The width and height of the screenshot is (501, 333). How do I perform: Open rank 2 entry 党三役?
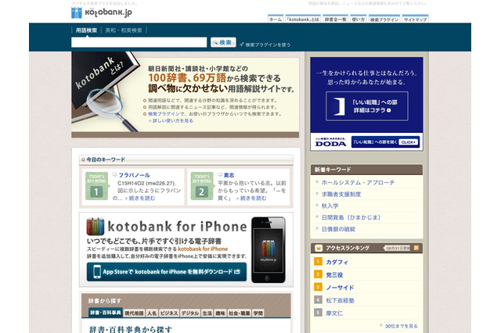point(334,275)
